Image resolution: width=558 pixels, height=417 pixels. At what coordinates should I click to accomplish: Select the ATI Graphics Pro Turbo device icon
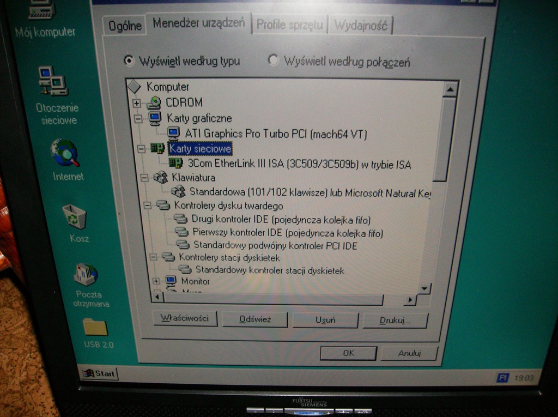coord(173,134)
